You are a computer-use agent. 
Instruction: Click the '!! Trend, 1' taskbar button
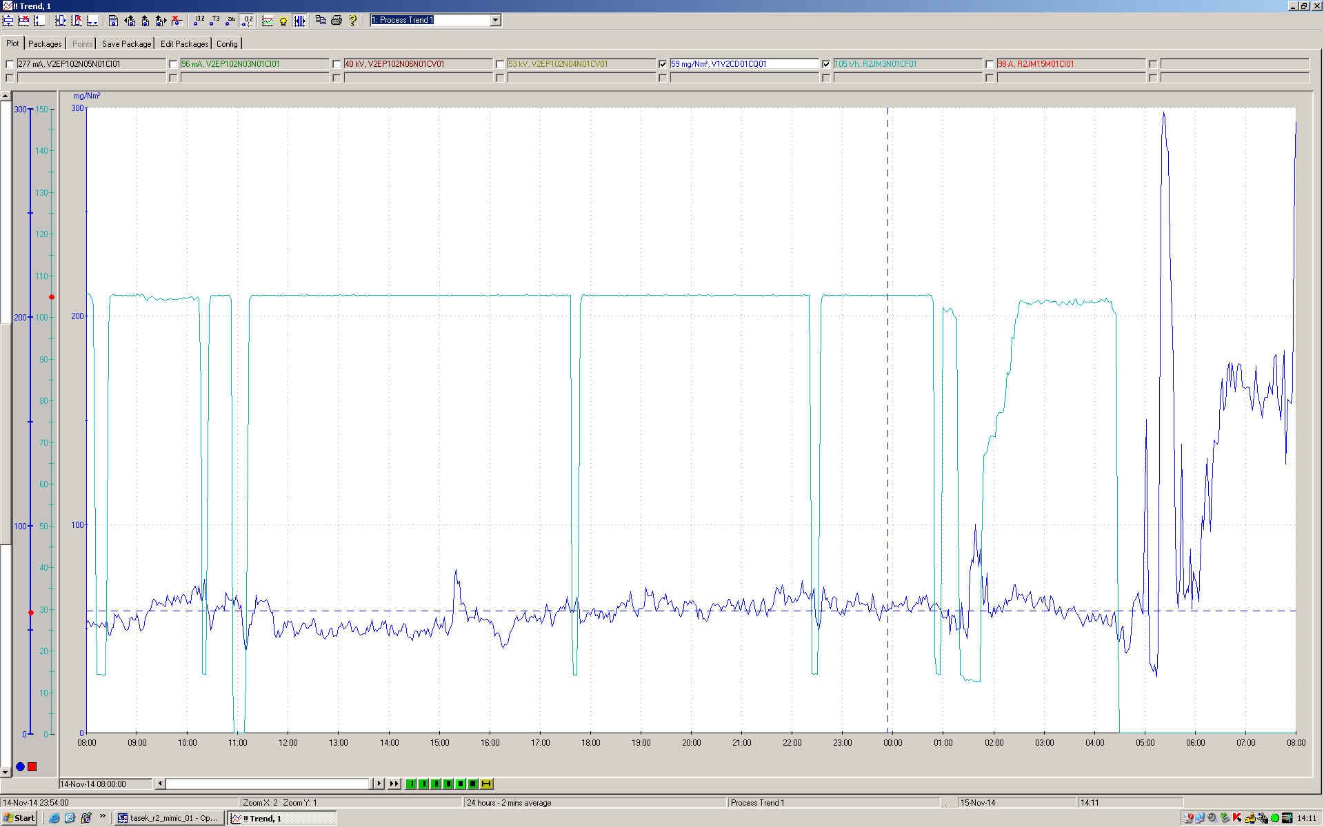click(282, 818)
